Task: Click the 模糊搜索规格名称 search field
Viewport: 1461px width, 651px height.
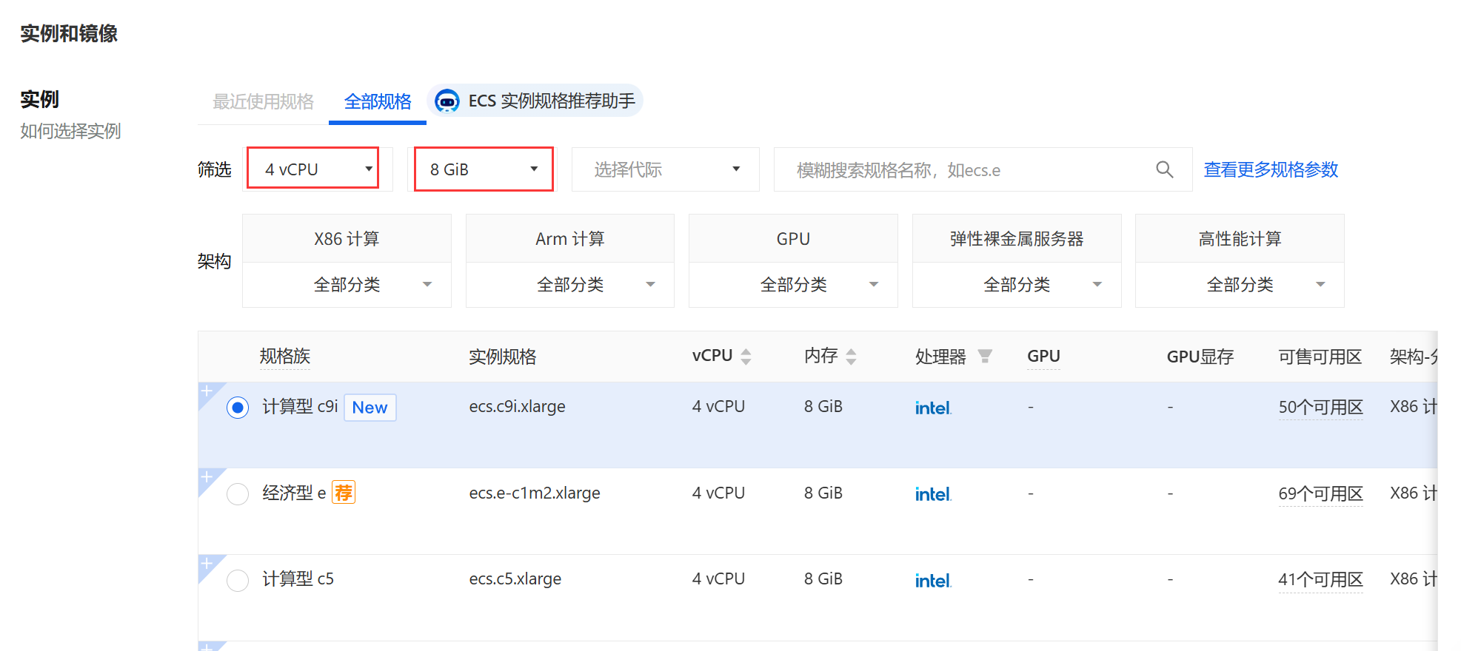Action: point(963,170)
